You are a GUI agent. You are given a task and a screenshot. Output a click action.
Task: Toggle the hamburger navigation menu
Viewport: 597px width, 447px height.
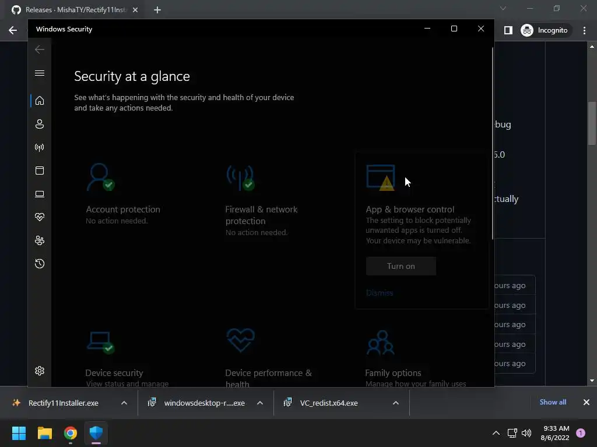pos(40,73)
